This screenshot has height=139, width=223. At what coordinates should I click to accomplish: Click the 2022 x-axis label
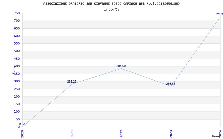coord(121,134)
